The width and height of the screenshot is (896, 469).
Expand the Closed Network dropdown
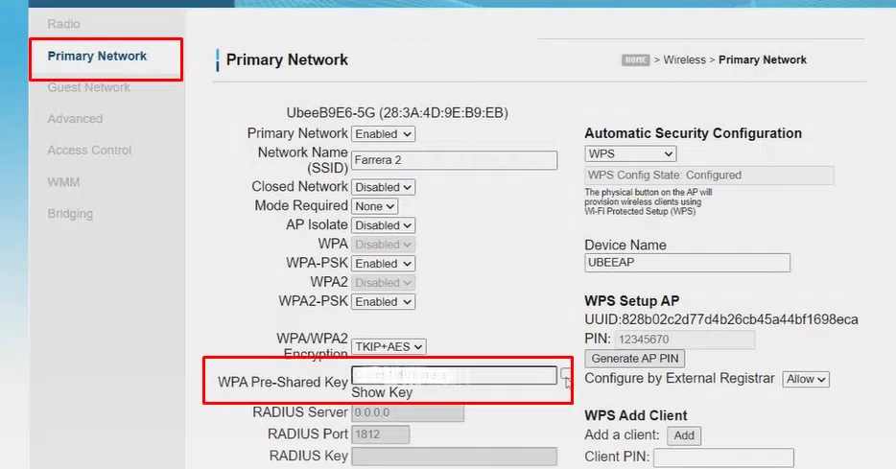(383, 187)
